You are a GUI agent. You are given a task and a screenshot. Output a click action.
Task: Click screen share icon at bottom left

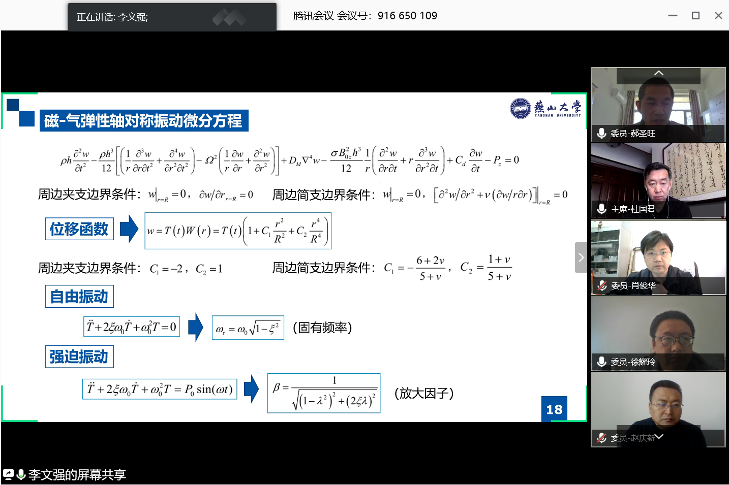(x=8, y=474)
